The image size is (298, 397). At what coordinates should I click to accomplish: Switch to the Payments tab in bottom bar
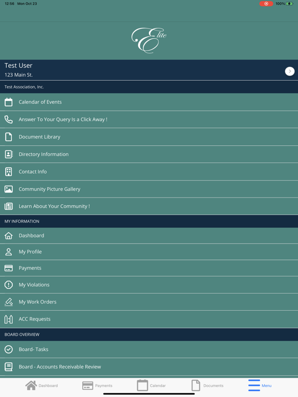point(97,386)
